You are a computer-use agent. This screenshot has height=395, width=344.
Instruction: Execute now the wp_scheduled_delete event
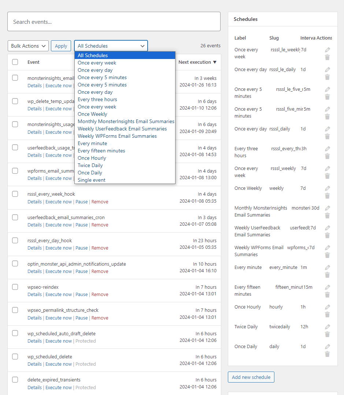(x=59, y=364)
